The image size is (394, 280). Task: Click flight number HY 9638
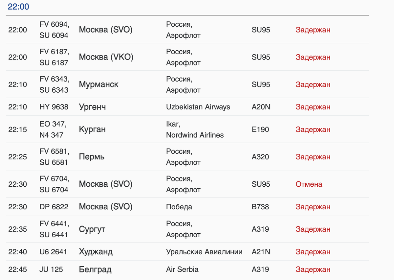(54, 107)
